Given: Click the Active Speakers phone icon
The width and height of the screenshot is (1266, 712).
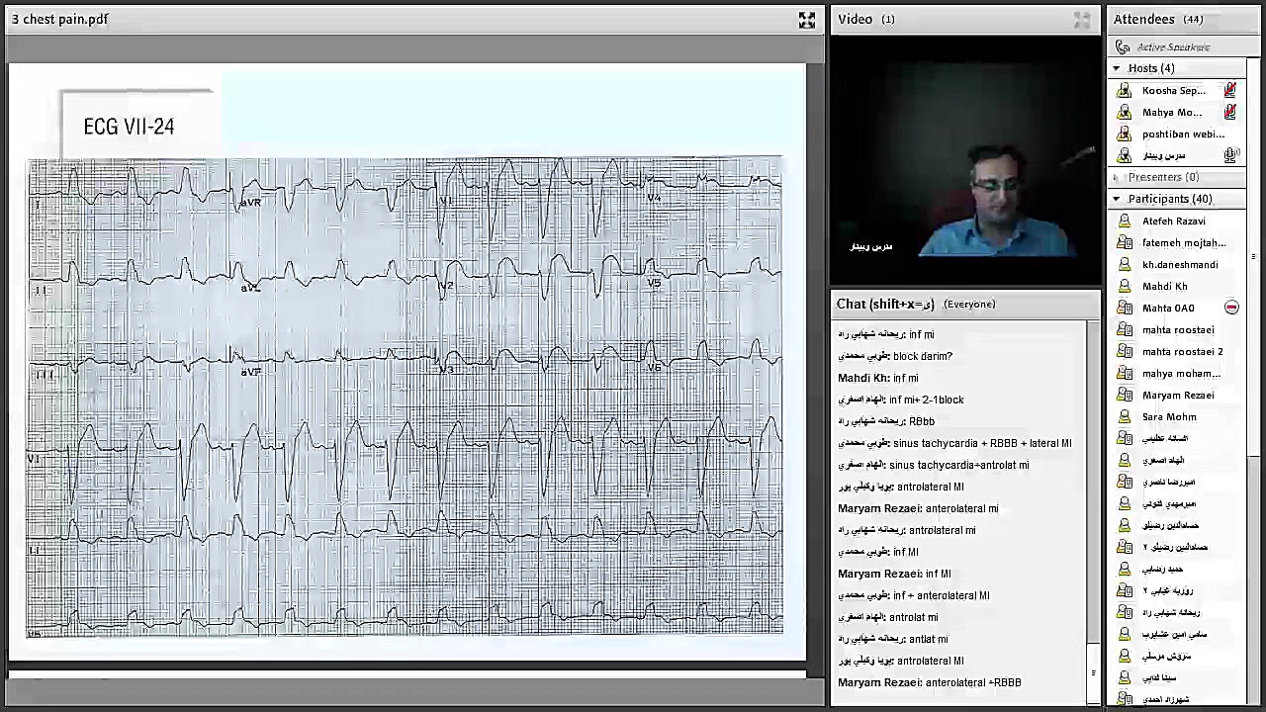Looking at the screenshot, I should tap(1123, 46).
